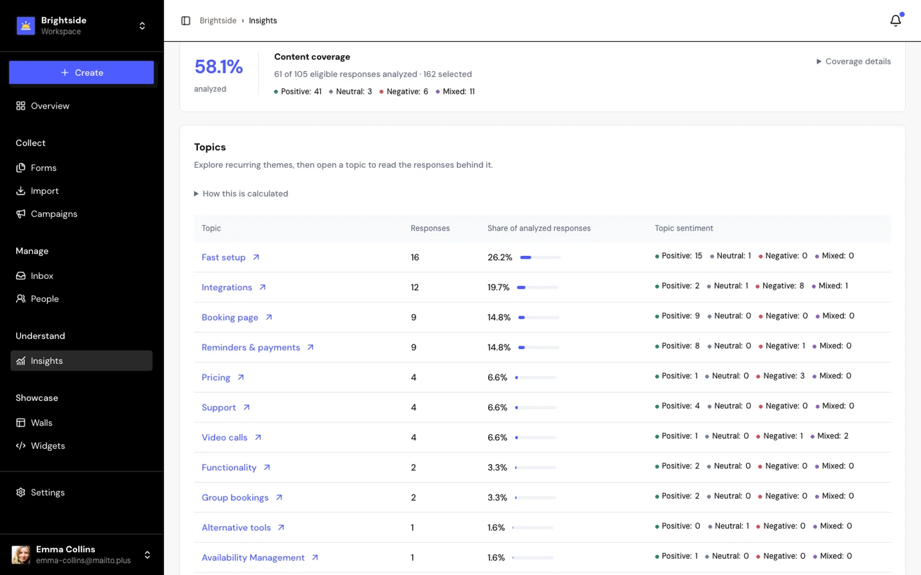
Task: Expand How this is calculated
Action: [241, 194]
